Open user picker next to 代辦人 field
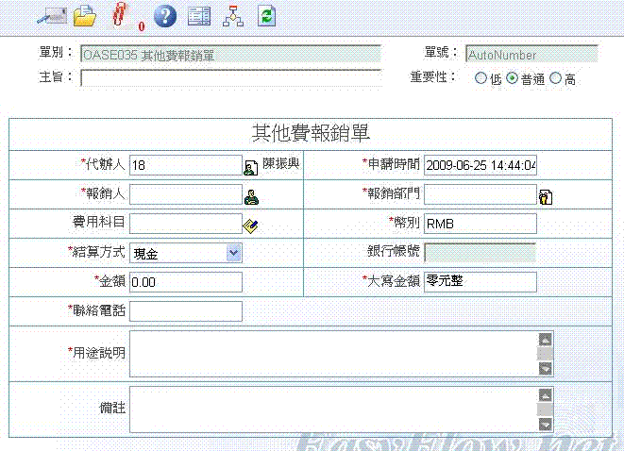Viewport: 624px width, 451px height. (251, 167)
